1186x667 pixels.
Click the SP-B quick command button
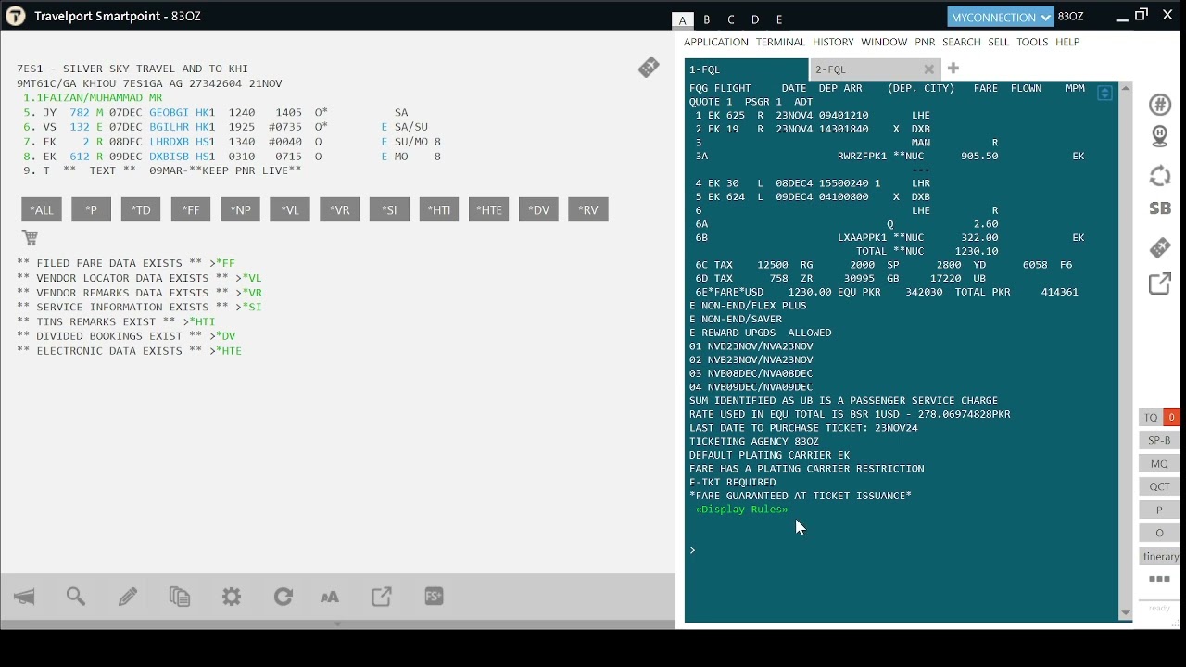pyautogui.click(x=1159, y=441)
